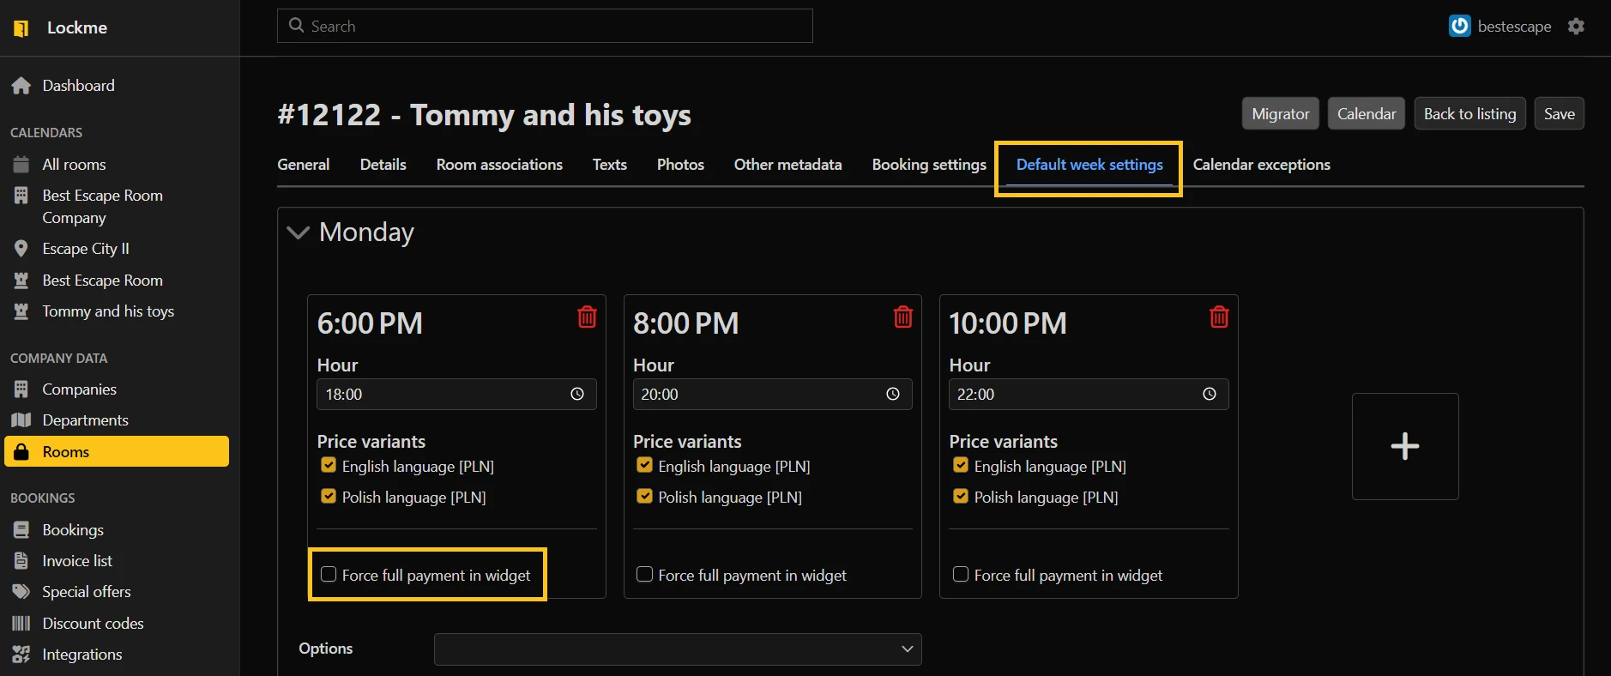Screen dimensions: 1611x676
Task: Switch to Booking settings tab
Action: click(928, 165)
